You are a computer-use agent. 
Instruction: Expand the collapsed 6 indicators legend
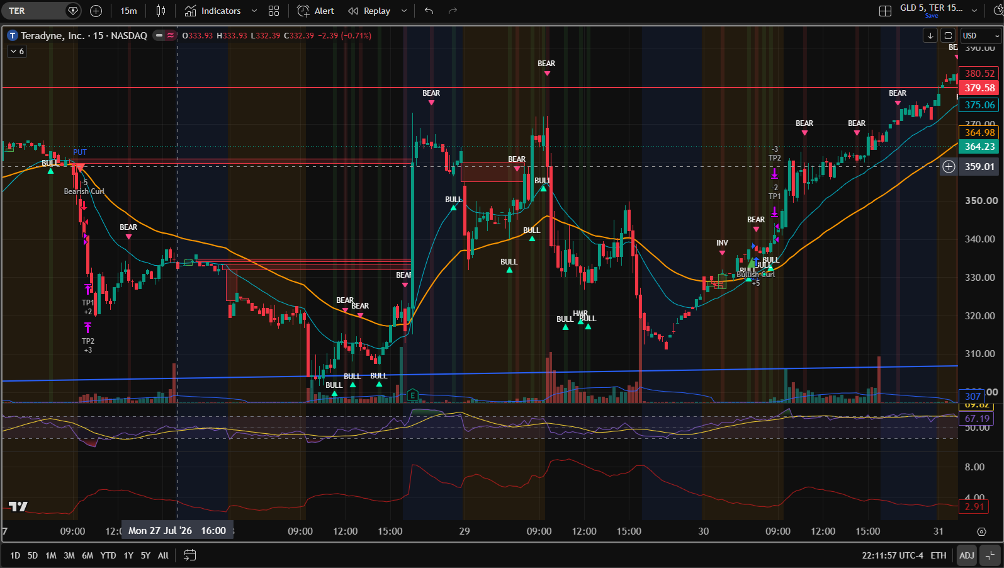click(x=16, y=52)
